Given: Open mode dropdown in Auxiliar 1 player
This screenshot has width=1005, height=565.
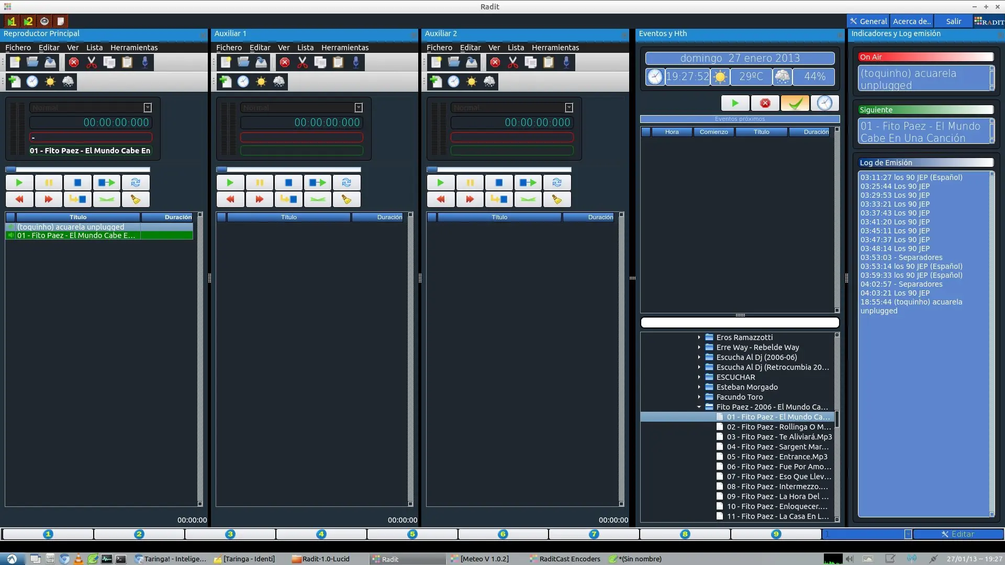Looking at the screenshot, I should (359, 107).
